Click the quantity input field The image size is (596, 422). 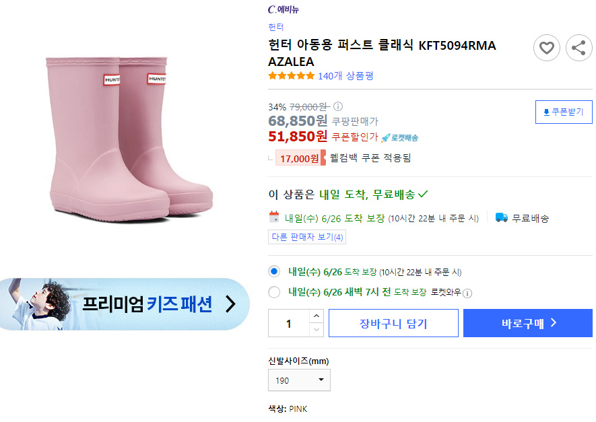tap(289, 323)
